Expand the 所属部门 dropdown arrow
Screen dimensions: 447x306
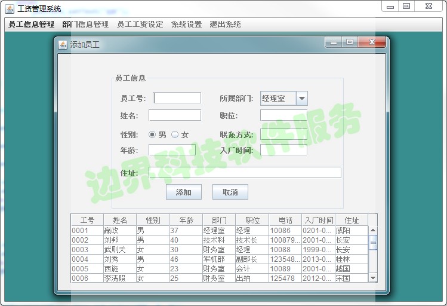[302, 99]
